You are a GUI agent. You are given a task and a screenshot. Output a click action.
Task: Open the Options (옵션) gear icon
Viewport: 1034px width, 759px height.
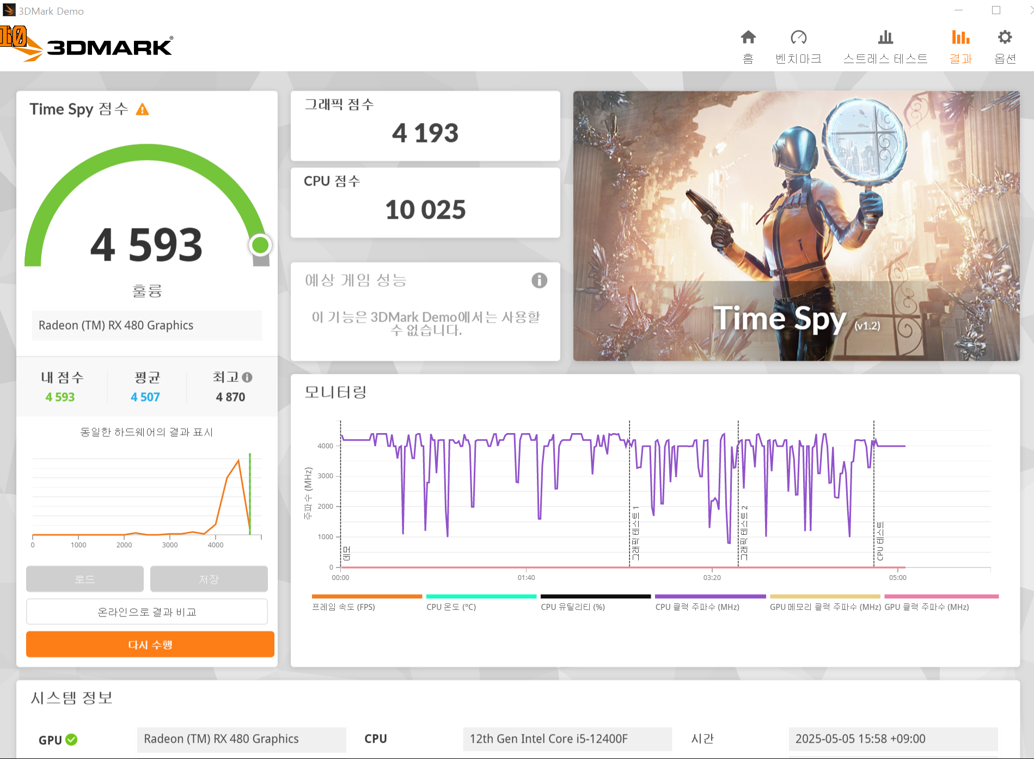point(1005,37)
